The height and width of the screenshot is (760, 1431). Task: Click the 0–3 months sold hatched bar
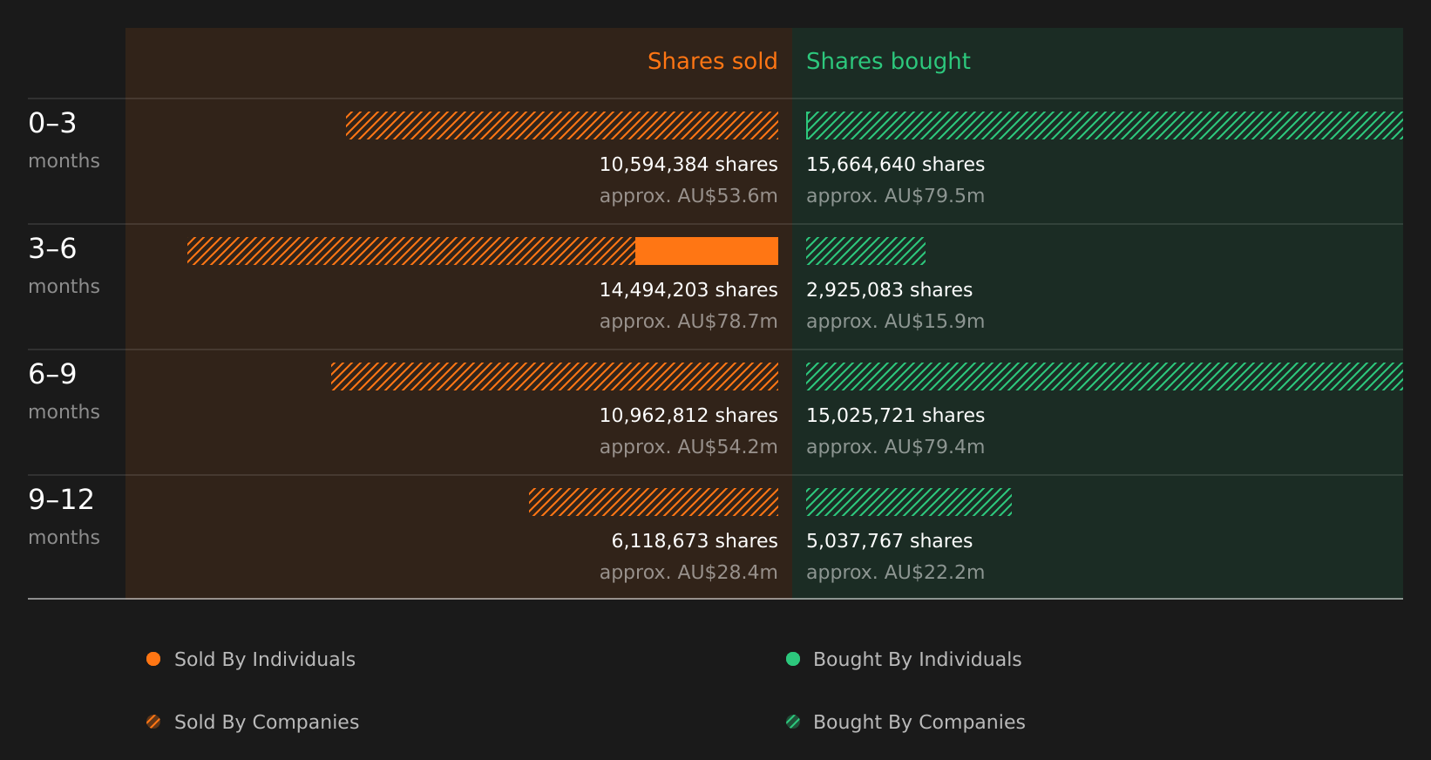point(562,126)
